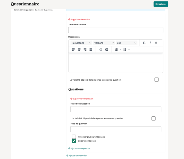Check 'Autoriser plusieurs réponses'
Image resolution: width=184 pixels, height=159 pixels.
74,137
